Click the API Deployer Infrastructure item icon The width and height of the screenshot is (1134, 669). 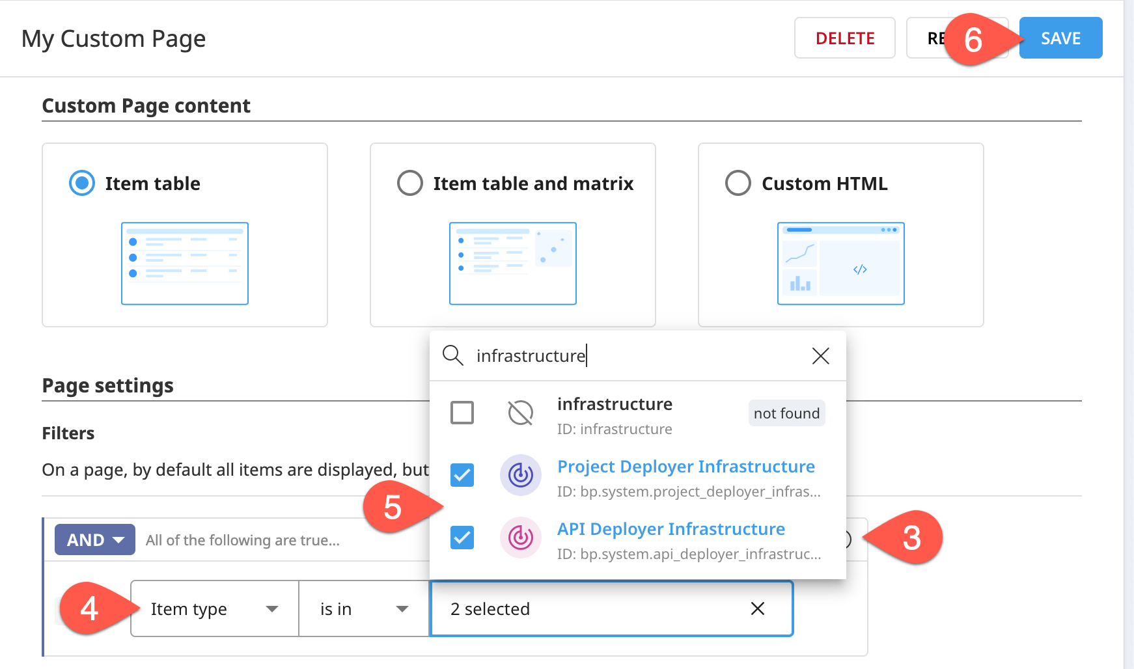[x=520, y=538]
